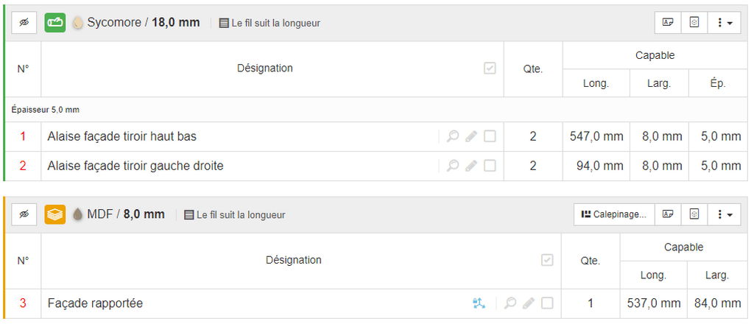This screenshot has width=754, height=324.
Task: Click part number 3 link
Action: tap(23, 303)
